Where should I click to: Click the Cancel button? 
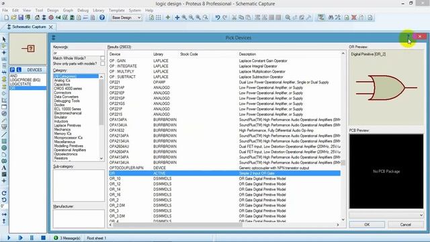point(405,225)
